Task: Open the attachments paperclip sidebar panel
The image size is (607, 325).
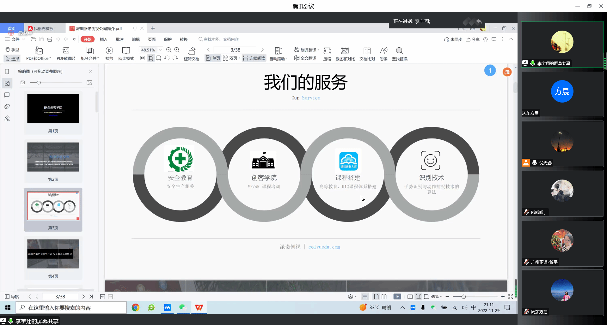Action: coord(7,107)
